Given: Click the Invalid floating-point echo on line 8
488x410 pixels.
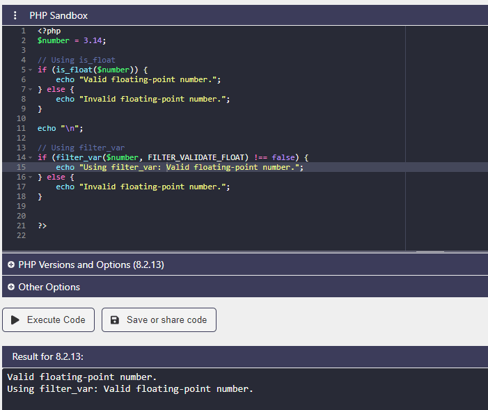Looking at the screenshot, I should coord(143,99).
